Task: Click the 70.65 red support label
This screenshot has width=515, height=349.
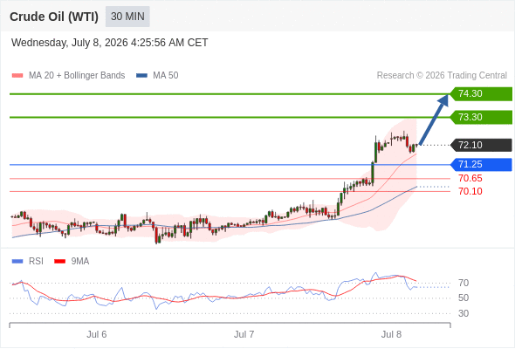Action: pyautogui.click(x=470, y=178)
